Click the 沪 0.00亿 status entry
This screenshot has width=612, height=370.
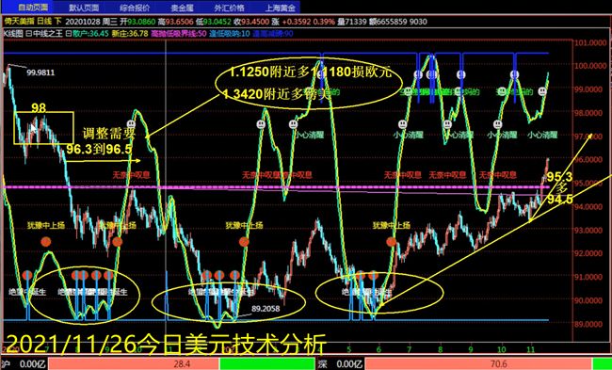tap(24, 364)
